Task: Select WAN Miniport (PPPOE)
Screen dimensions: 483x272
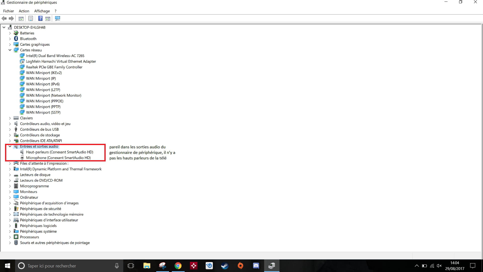Action: click(45, 101)
